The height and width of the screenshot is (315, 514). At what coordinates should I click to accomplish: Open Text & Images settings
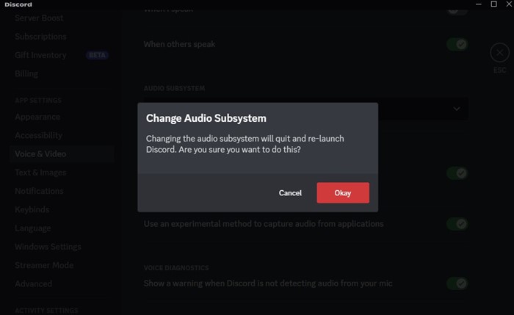click(x=40, y=173)
